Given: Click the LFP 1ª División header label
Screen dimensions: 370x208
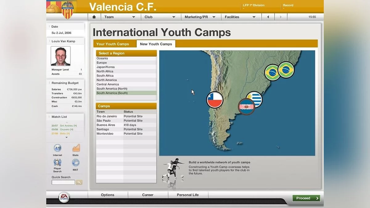Looking at the screenshot, I should [254, 5].
